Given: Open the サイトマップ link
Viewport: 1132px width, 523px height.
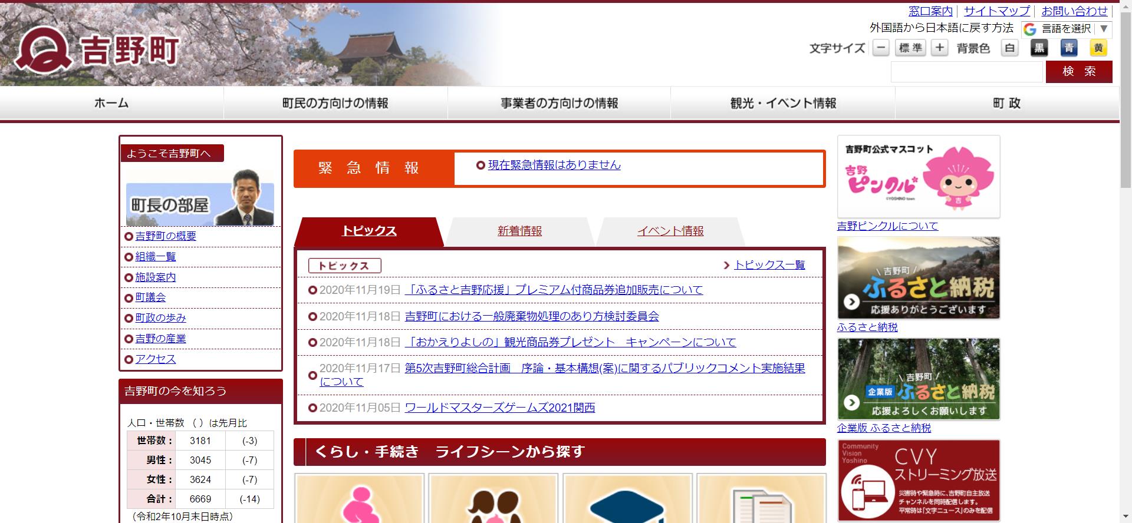Looking at the screenshot, I should [997, 11].
